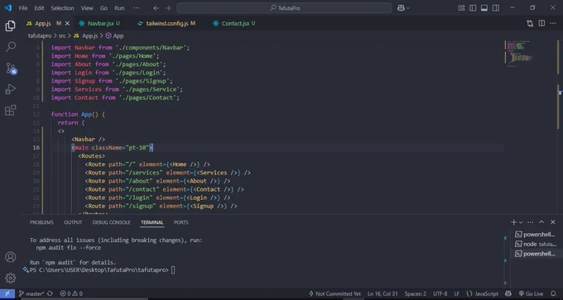
Task: Split the editor to the right
Action: (x=541, y=23)
